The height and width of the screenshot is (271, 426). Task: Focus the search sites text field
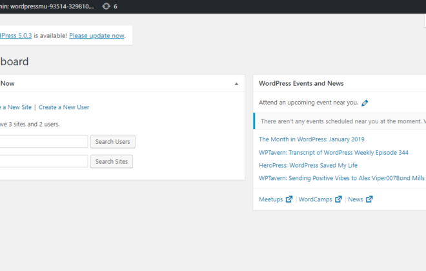click(44, 161)
